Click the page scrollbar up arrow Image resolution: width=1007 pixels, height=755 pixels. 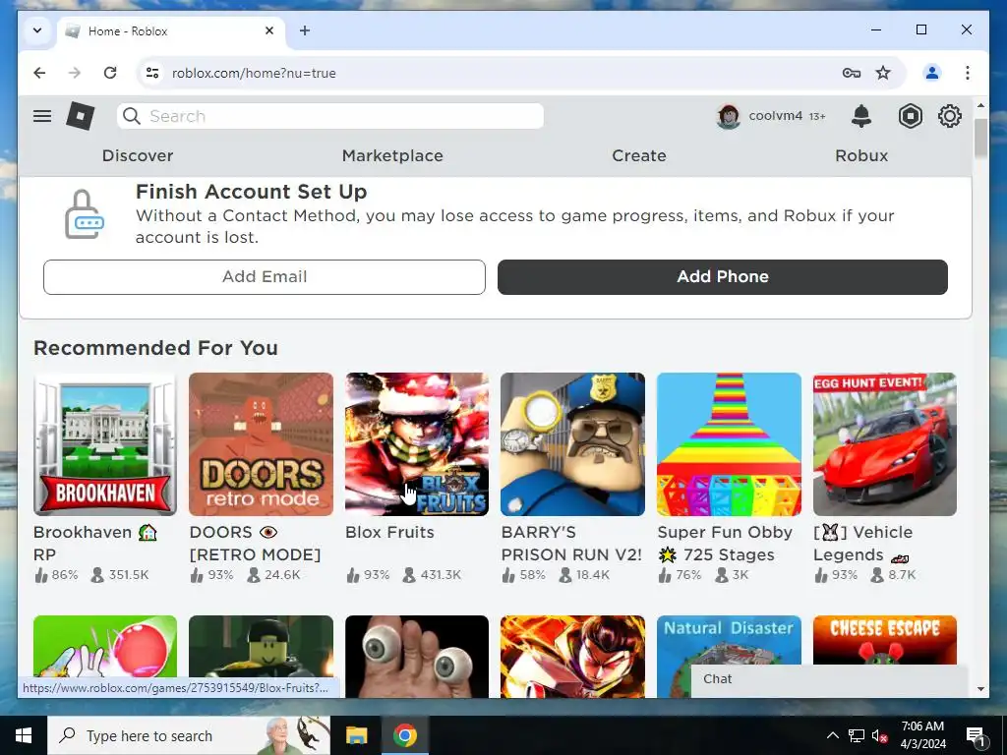click(980, 104)
